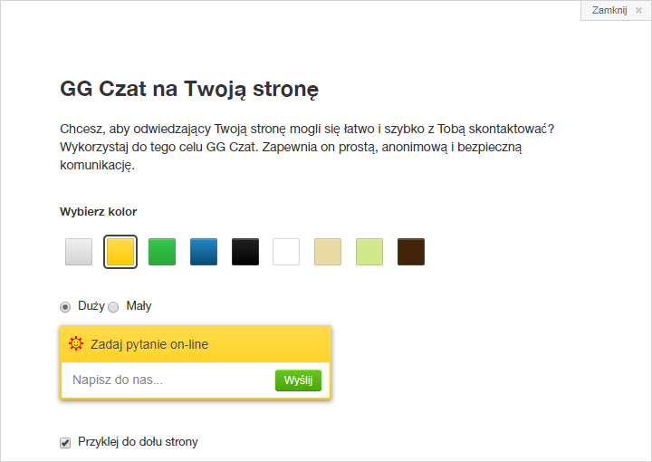Select the black color swatch
The image size is (652, 462).
pyautogui.click(x=244, y=252)
